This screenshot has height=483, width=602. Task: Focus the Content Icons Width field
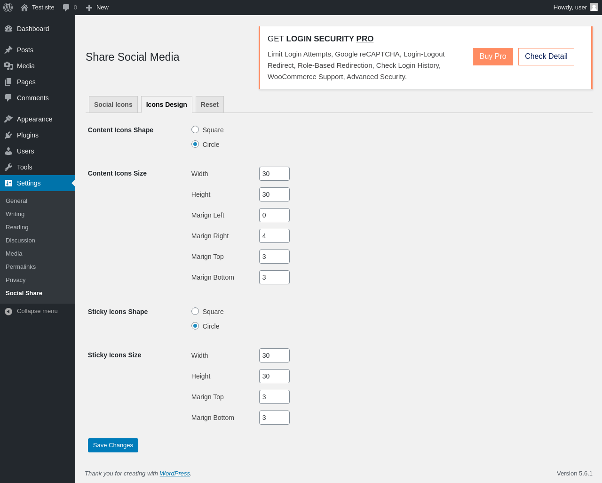pos(274,174)
